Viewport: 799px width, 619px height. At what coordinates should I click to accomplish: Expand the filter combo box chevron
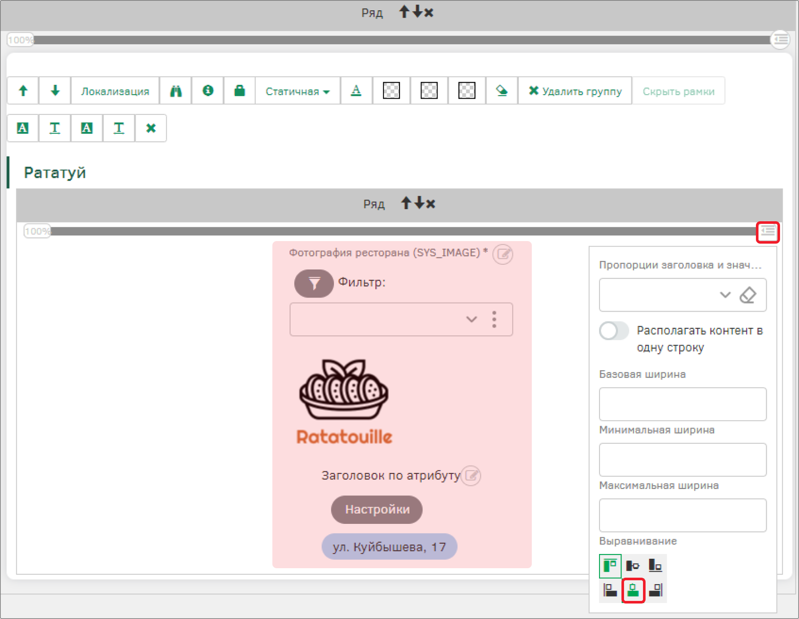point(472,319)
